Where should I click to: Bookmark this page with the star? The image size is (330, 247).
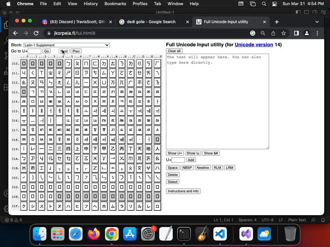[x=284, y=33]
